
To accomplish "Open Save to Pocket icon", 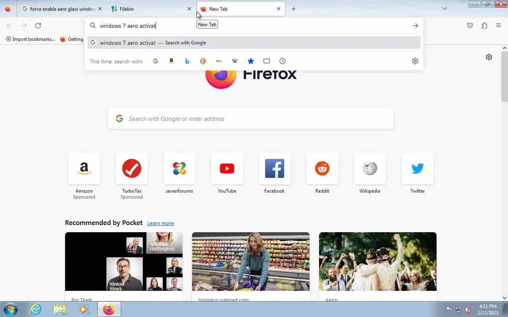I will [470, 26].
